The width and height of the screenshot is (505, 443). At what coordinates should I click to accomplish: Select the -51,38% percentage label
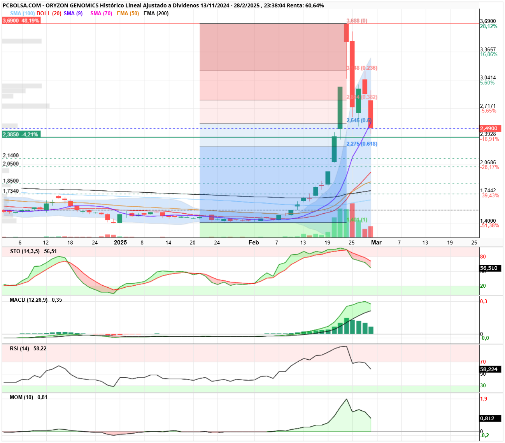tap(489, 225)
